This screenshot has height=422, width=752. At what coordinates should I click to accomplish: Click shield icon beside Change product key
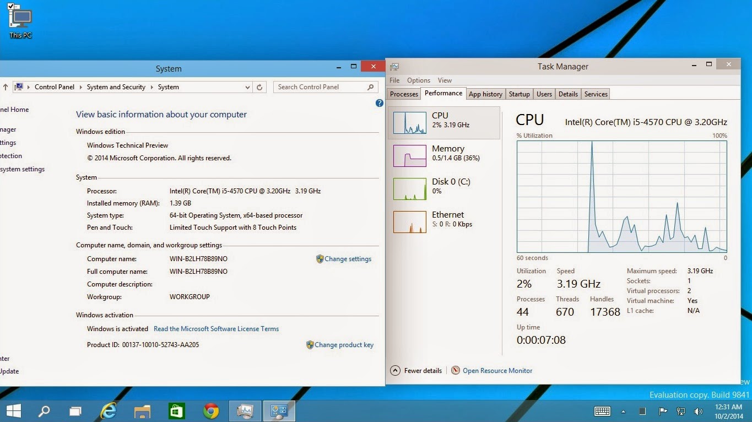pyautogui.click(x=310, y=345)
